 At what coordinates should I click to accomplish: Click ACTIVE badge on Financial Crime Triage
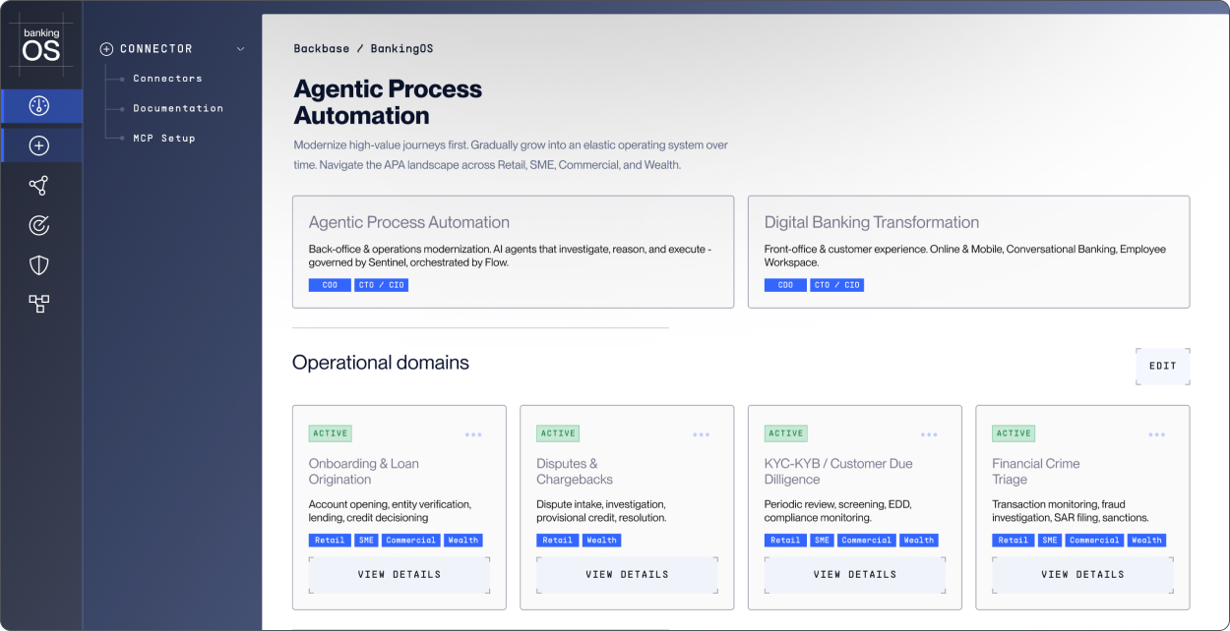pyautogui.click(x=1014, y=433)
